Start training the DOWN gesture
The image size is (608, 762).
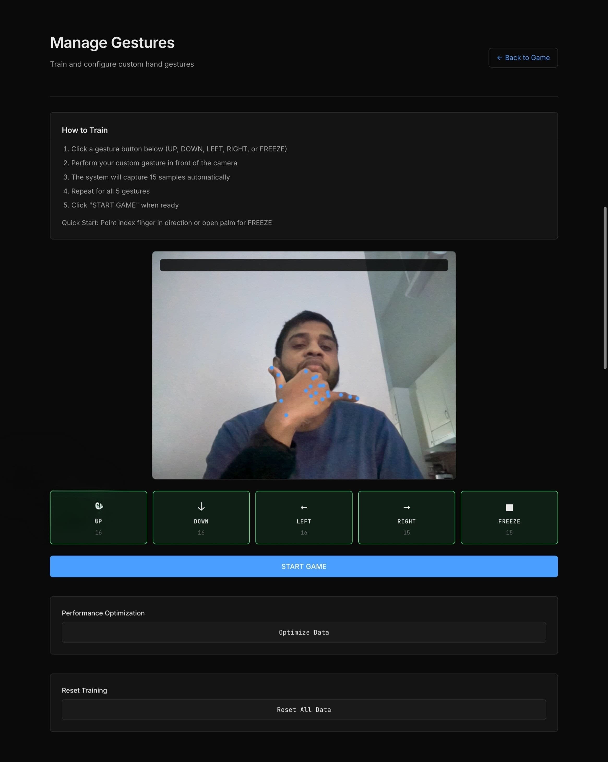(x=201, y=517)
